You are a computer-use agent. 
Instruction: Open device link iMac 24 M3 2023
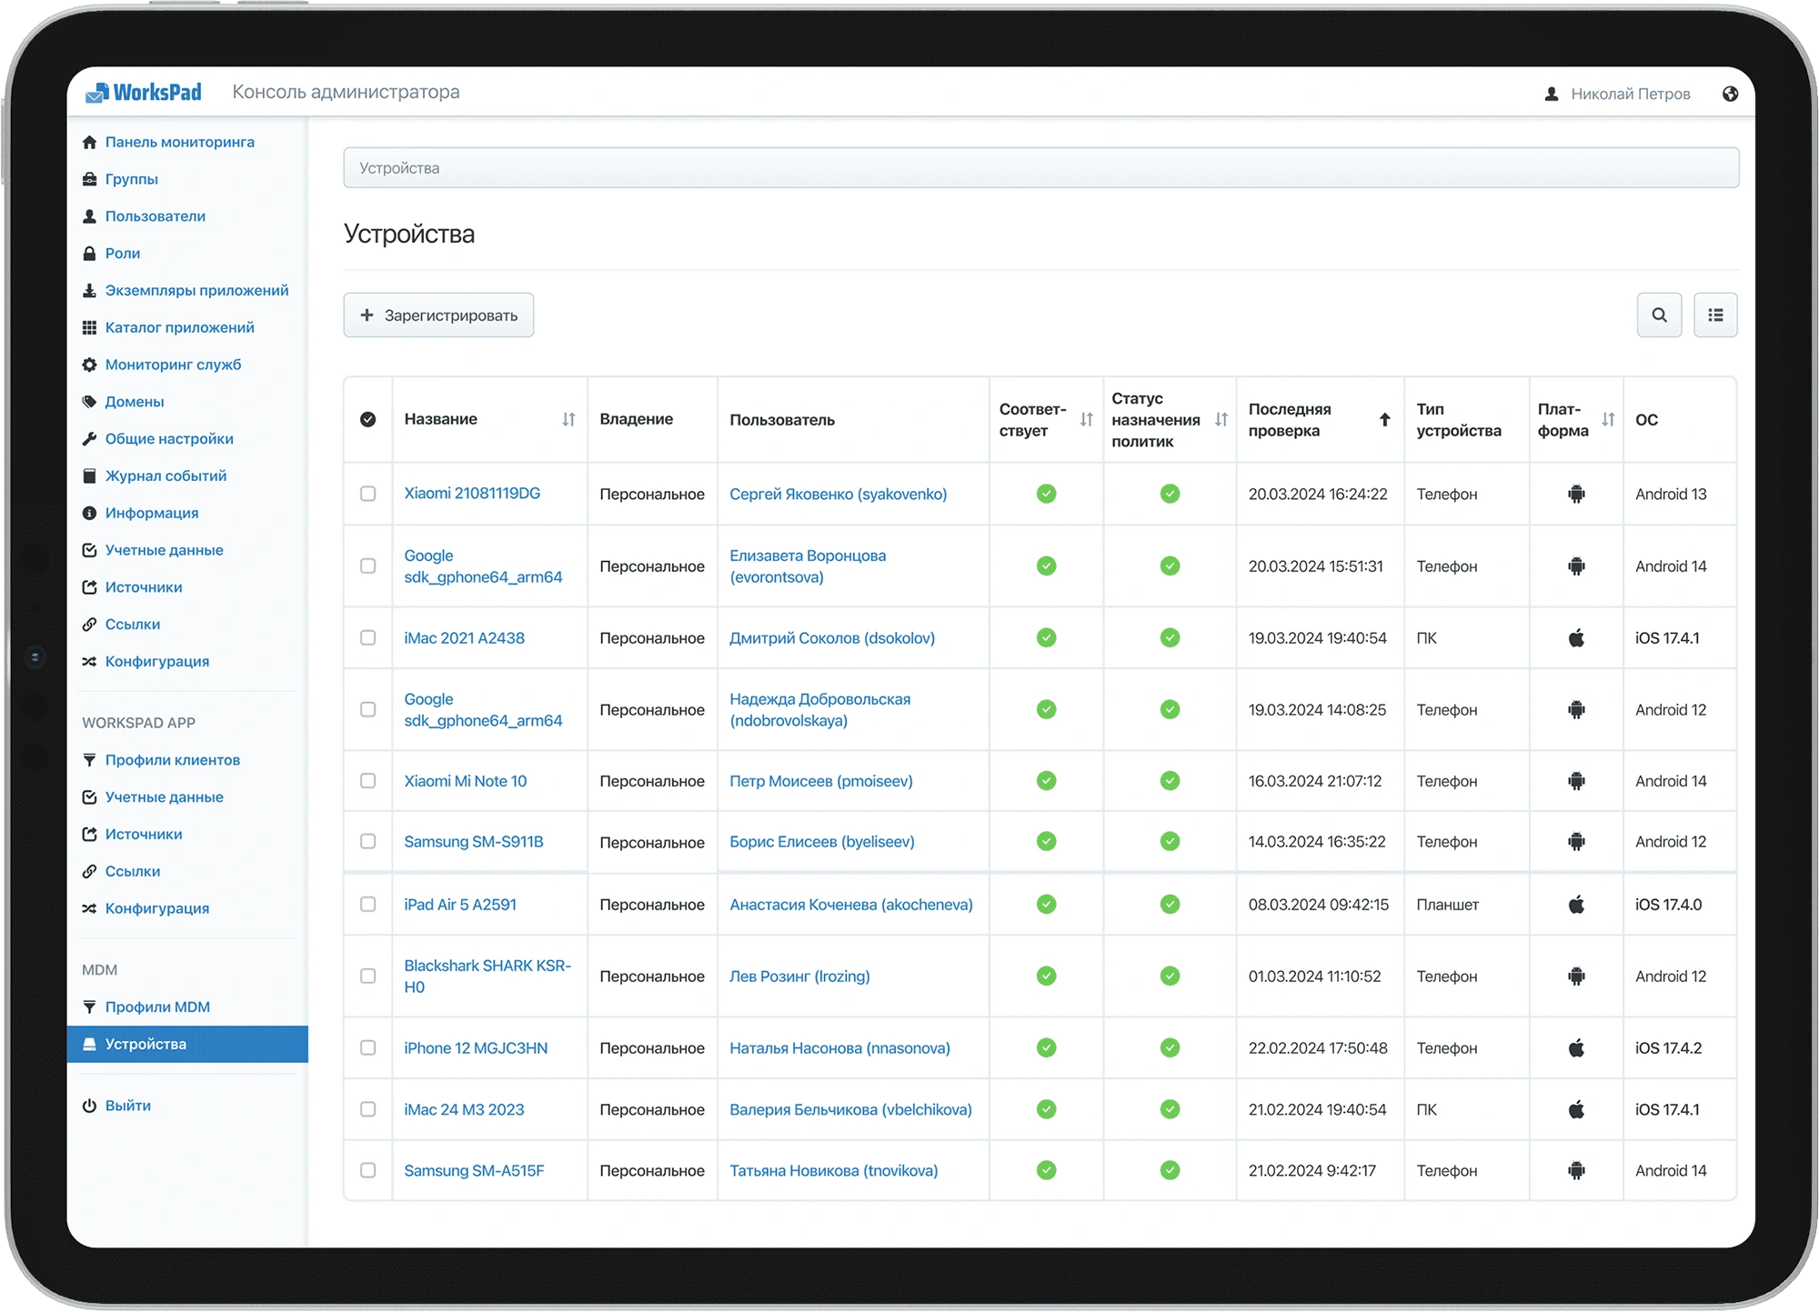[x=464, y=1109]
